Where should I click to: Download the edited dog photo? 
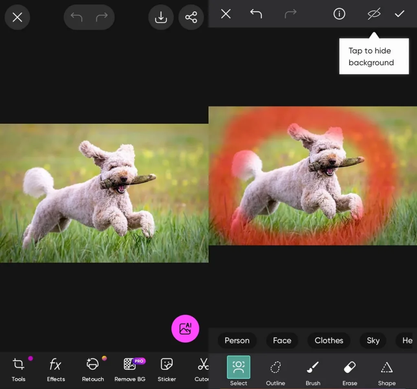coord(161,17)
